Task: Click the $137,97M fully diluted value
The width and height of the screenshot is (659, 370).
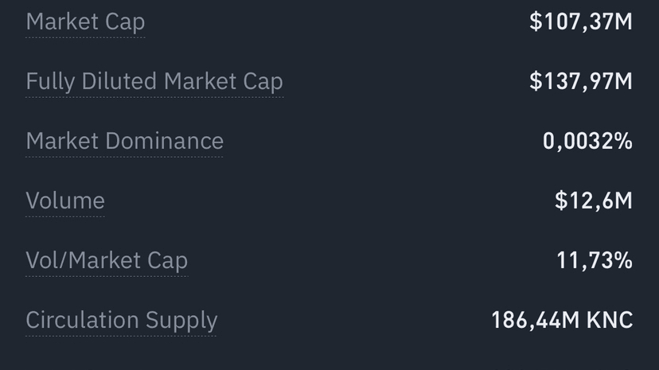Action: click(580, 81)
